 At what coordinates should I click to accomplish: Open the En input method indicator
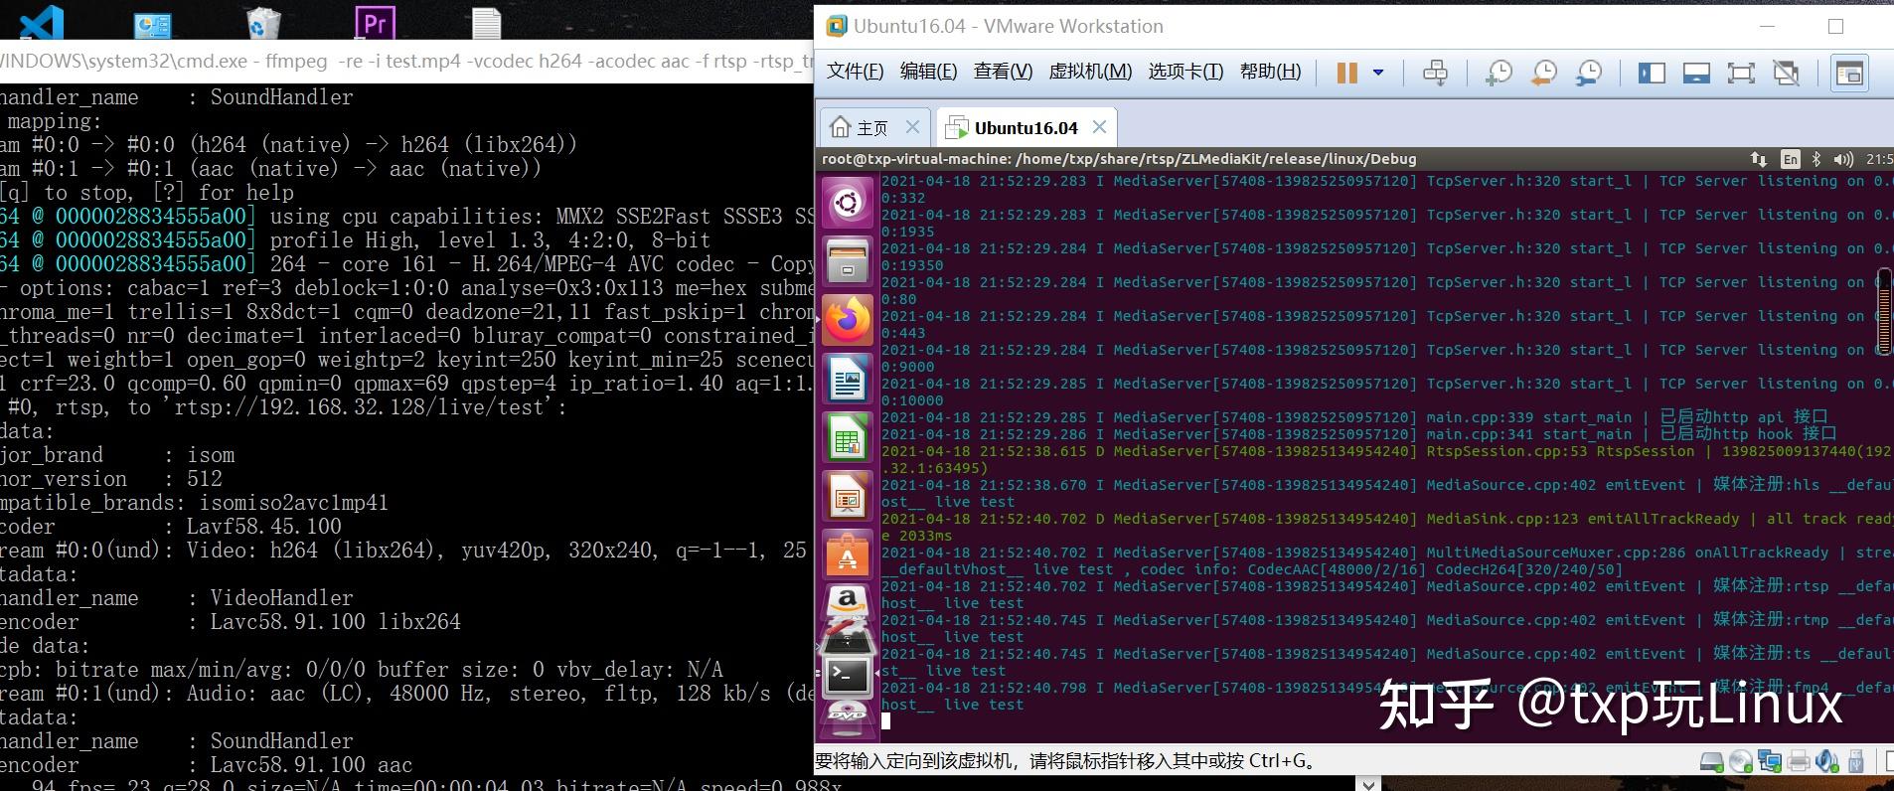pyautogui.click(x=1790, y=159)
